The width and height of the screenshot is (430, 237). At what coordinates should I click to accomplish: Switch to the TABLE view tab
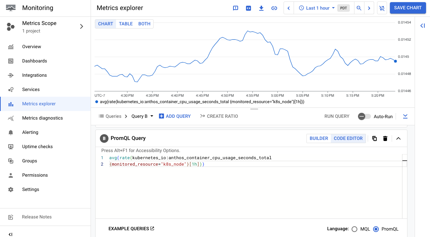(x=126, y=24)
